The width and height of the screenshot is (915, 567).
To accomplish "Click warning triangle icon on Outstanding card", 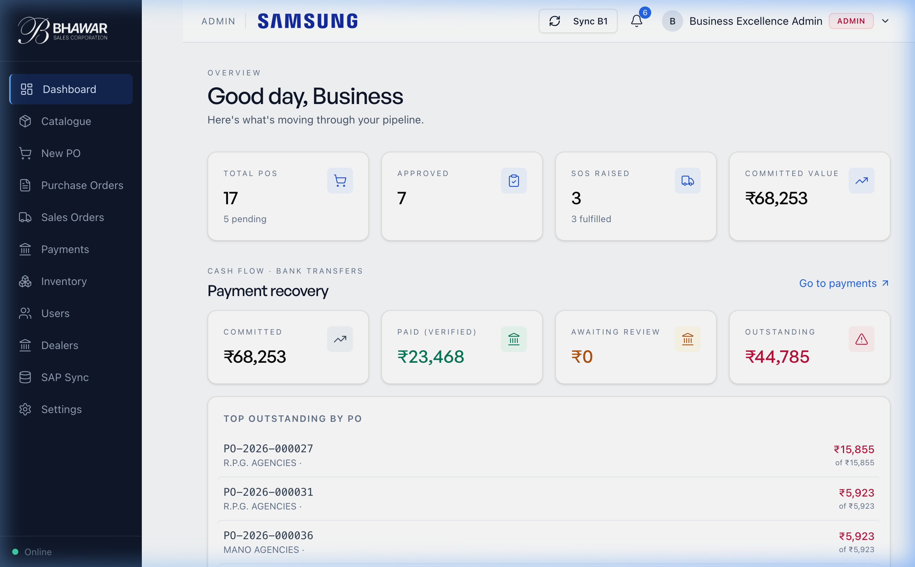I will (862, 339).
